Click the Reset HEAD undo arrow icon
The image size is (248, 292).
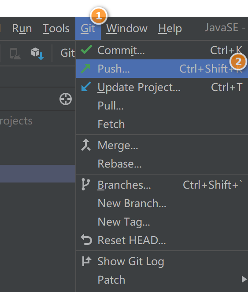point(86,240)
